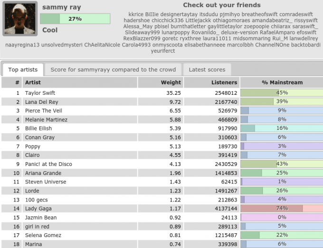This screenshot has height=248, width=323.
Task: Sort table by Weight column header
Action: tap(161, 83)
